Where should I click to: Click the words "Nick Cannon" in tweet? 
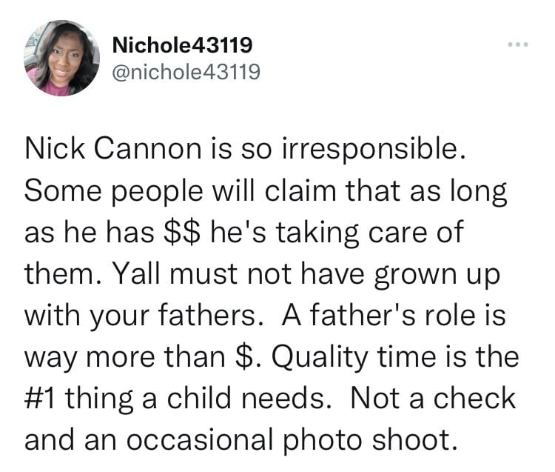pyautogui.click(x=113, y=148)
